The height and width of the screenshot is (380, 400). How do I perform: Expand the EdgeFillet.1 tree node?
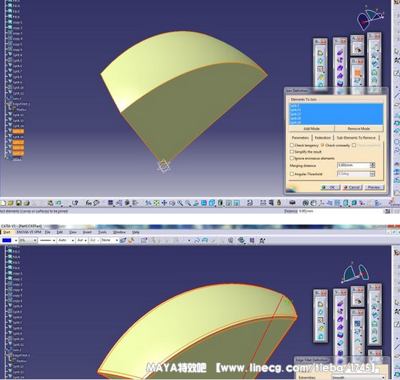pos(6,104)
